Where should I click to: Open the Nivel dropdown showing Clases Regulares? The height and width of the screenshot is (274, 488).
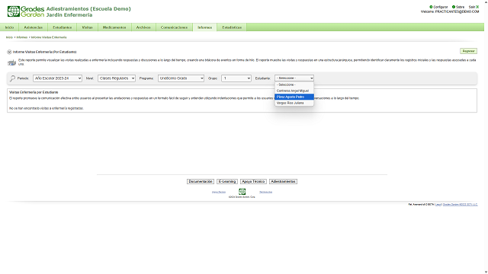(x=117, y=78)
